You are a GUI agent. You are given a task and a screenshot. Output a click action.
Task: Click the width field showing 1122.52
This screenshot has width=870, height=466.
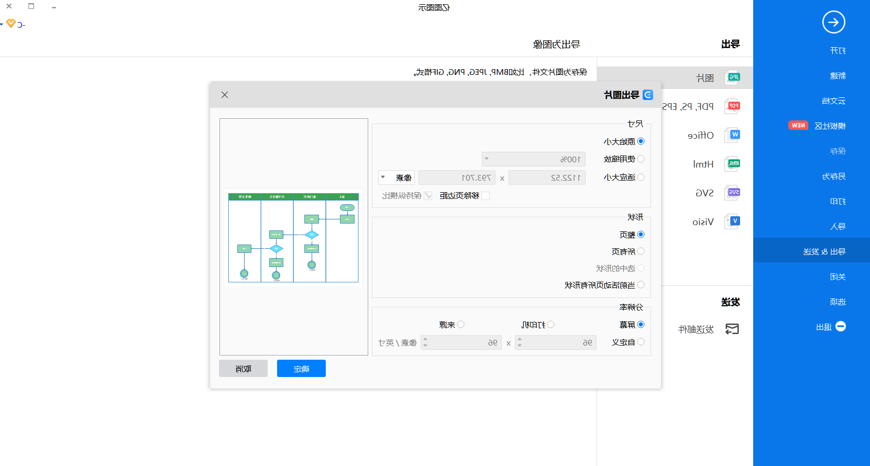(547, 177)
